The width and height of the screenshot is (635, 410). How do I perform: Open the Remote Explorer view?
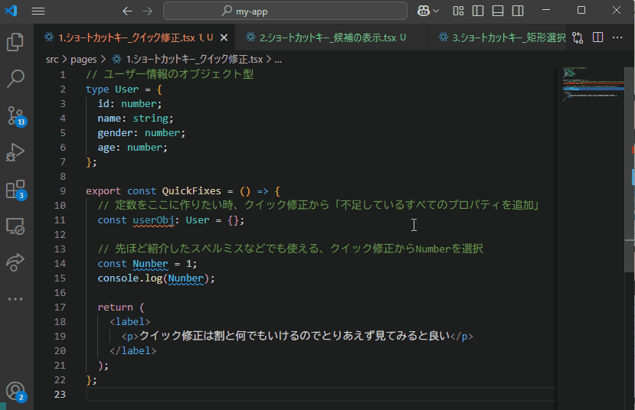[x=15, y=226]
